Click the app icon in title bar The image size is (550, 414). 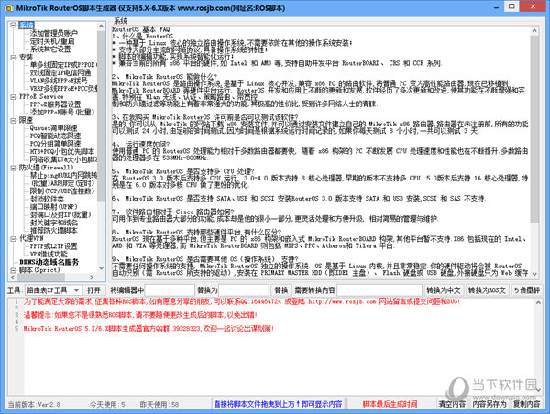10,7
